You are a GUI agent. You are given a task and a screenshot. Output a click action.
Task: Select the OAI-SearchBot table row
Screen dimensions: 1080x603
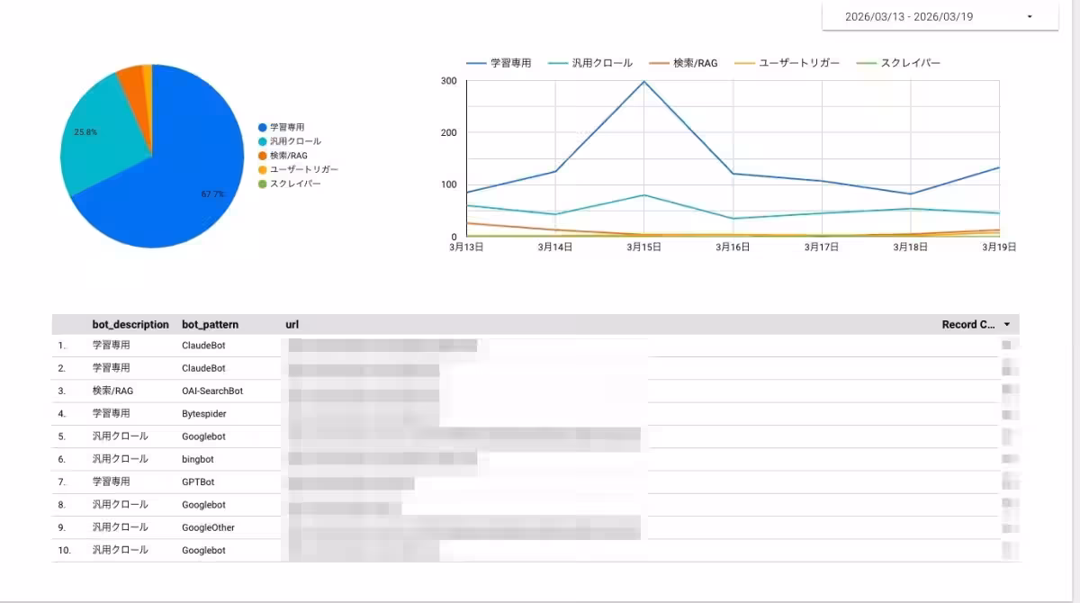[212, 391]
